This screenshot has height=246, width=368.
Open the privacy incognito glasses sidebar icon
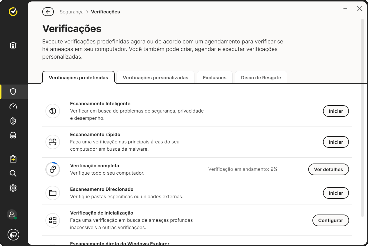[13, 136]
